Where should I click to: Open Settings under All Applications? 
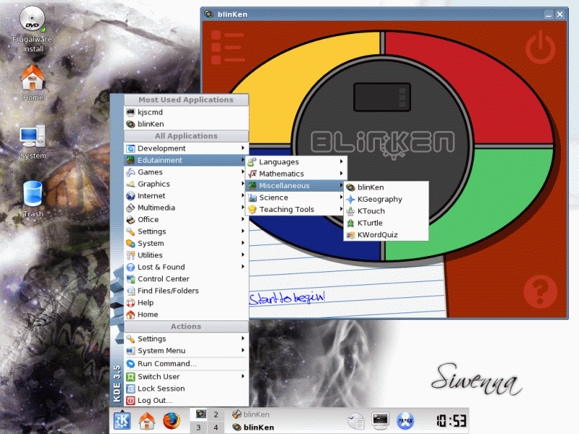pyautogui.click(x=186, y=231)
